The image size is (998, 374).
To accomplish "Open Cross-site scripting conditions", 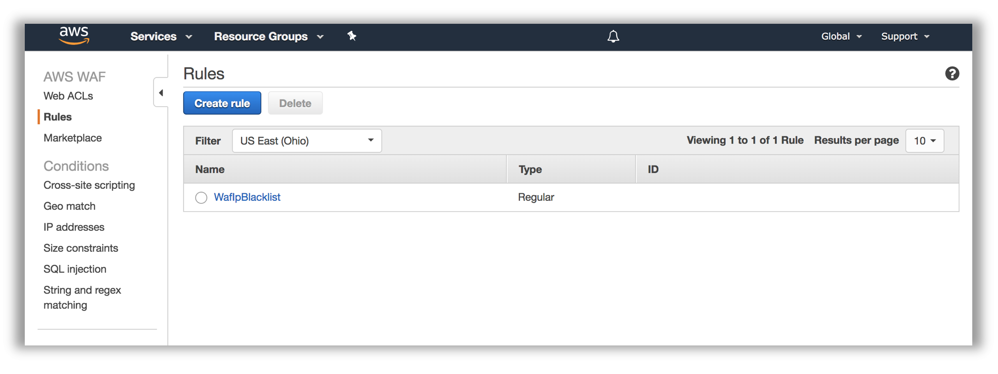I will coord(89,185).
